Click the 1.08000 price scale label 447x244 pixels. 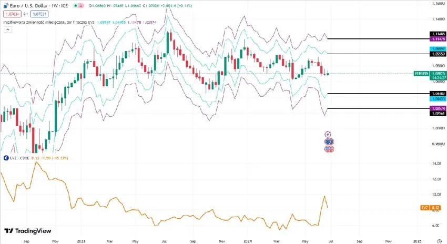point(438,66)
